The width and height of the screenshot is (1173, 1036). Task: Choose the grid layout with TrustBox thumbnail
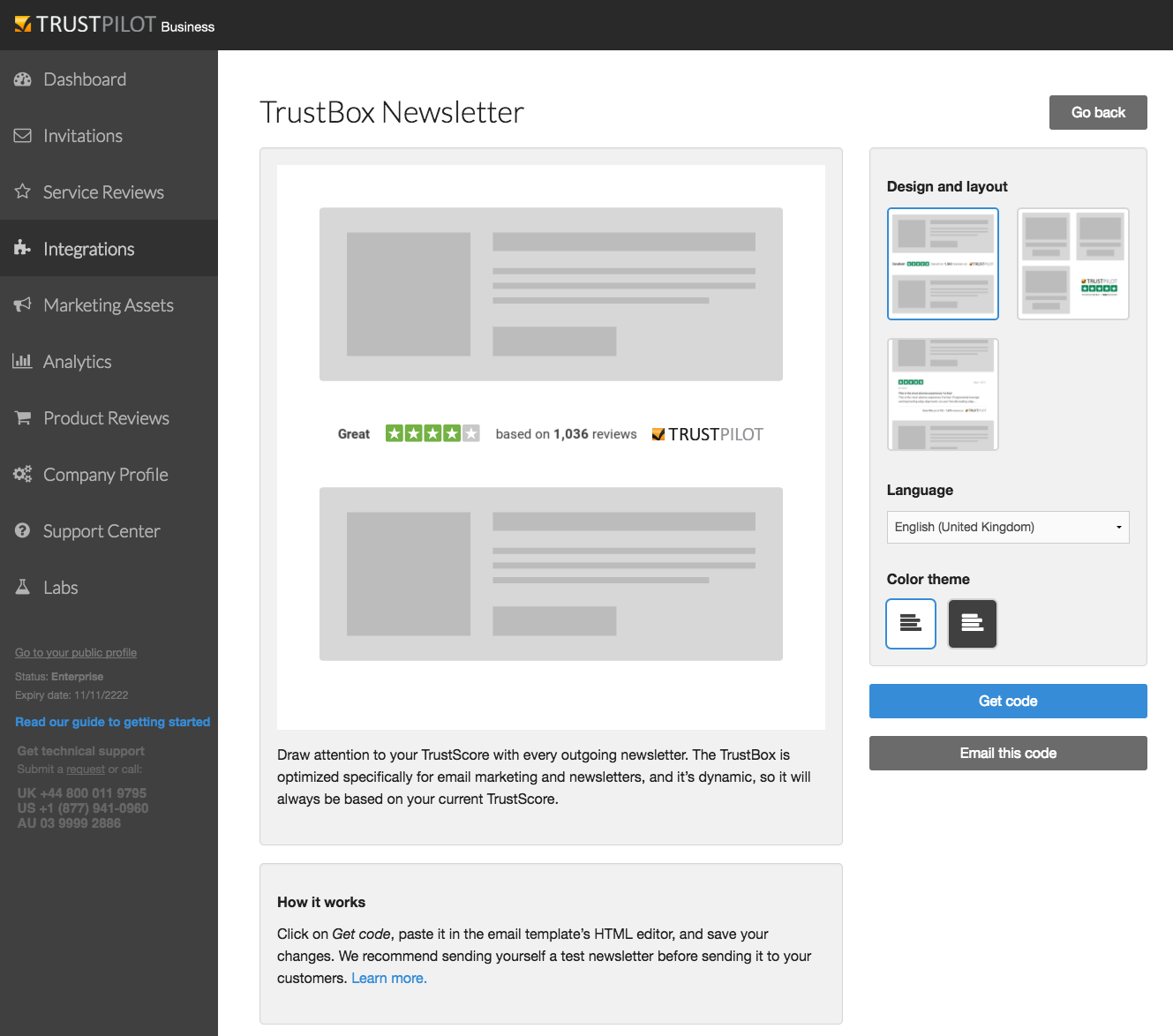(x=1073, y=264)
